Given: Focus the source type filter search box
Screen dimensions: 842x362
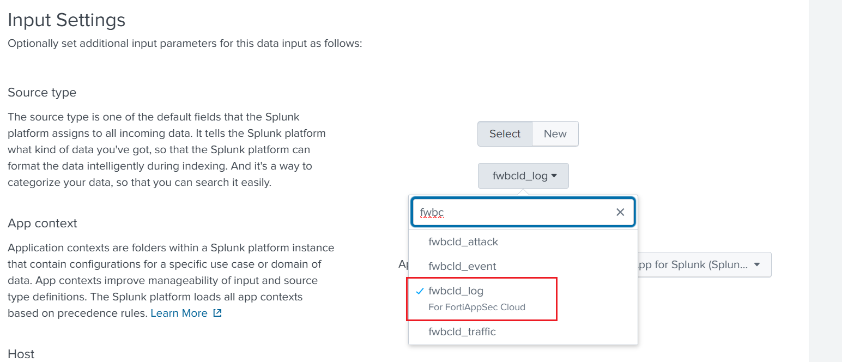Looking at the screenshot, I should click(x=512, y=212).
